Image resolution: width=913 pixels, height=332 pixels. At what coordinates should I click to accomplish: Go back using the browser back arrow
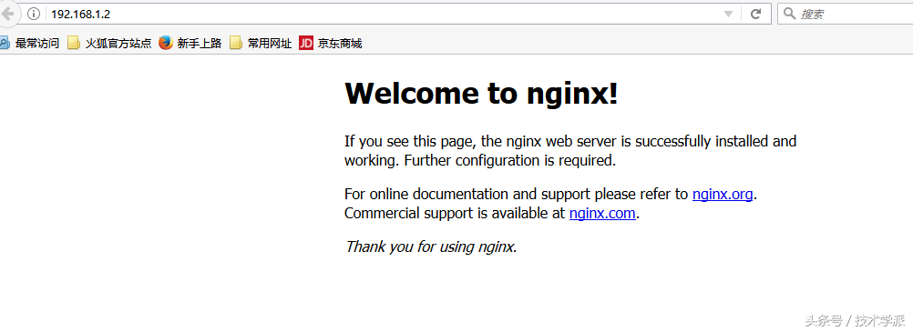click(7, 14)
